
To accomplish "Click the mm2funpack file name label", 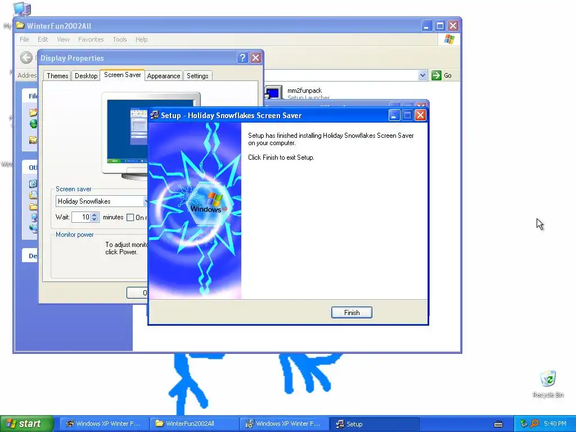I will (x=304, y=91).
